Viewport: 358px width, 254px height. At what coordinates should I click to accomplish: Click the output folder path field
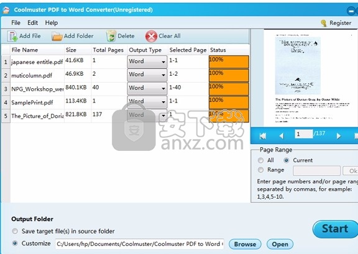[139, 244]
